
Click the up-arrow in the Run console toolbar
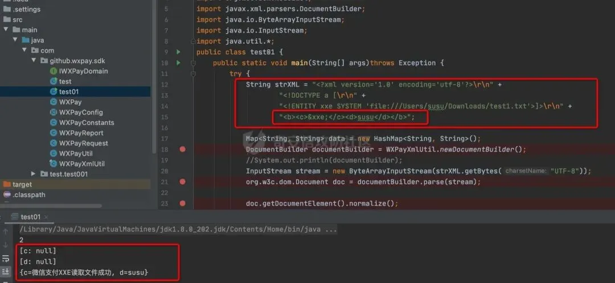[6, 232]
